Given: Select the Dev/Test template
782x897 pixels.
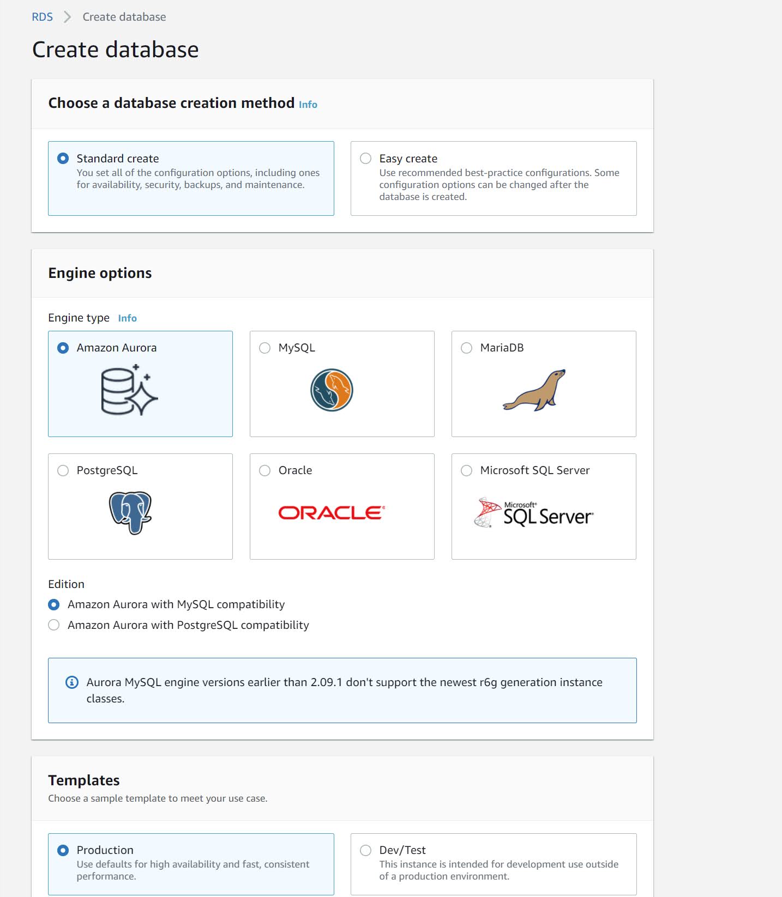Looking at the screenshot, I should [x=366, y=850].
